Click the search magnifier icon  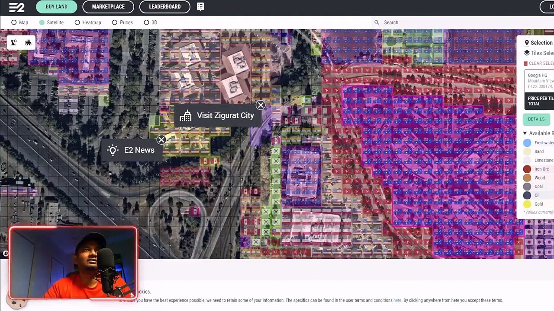tap(377, 22)
